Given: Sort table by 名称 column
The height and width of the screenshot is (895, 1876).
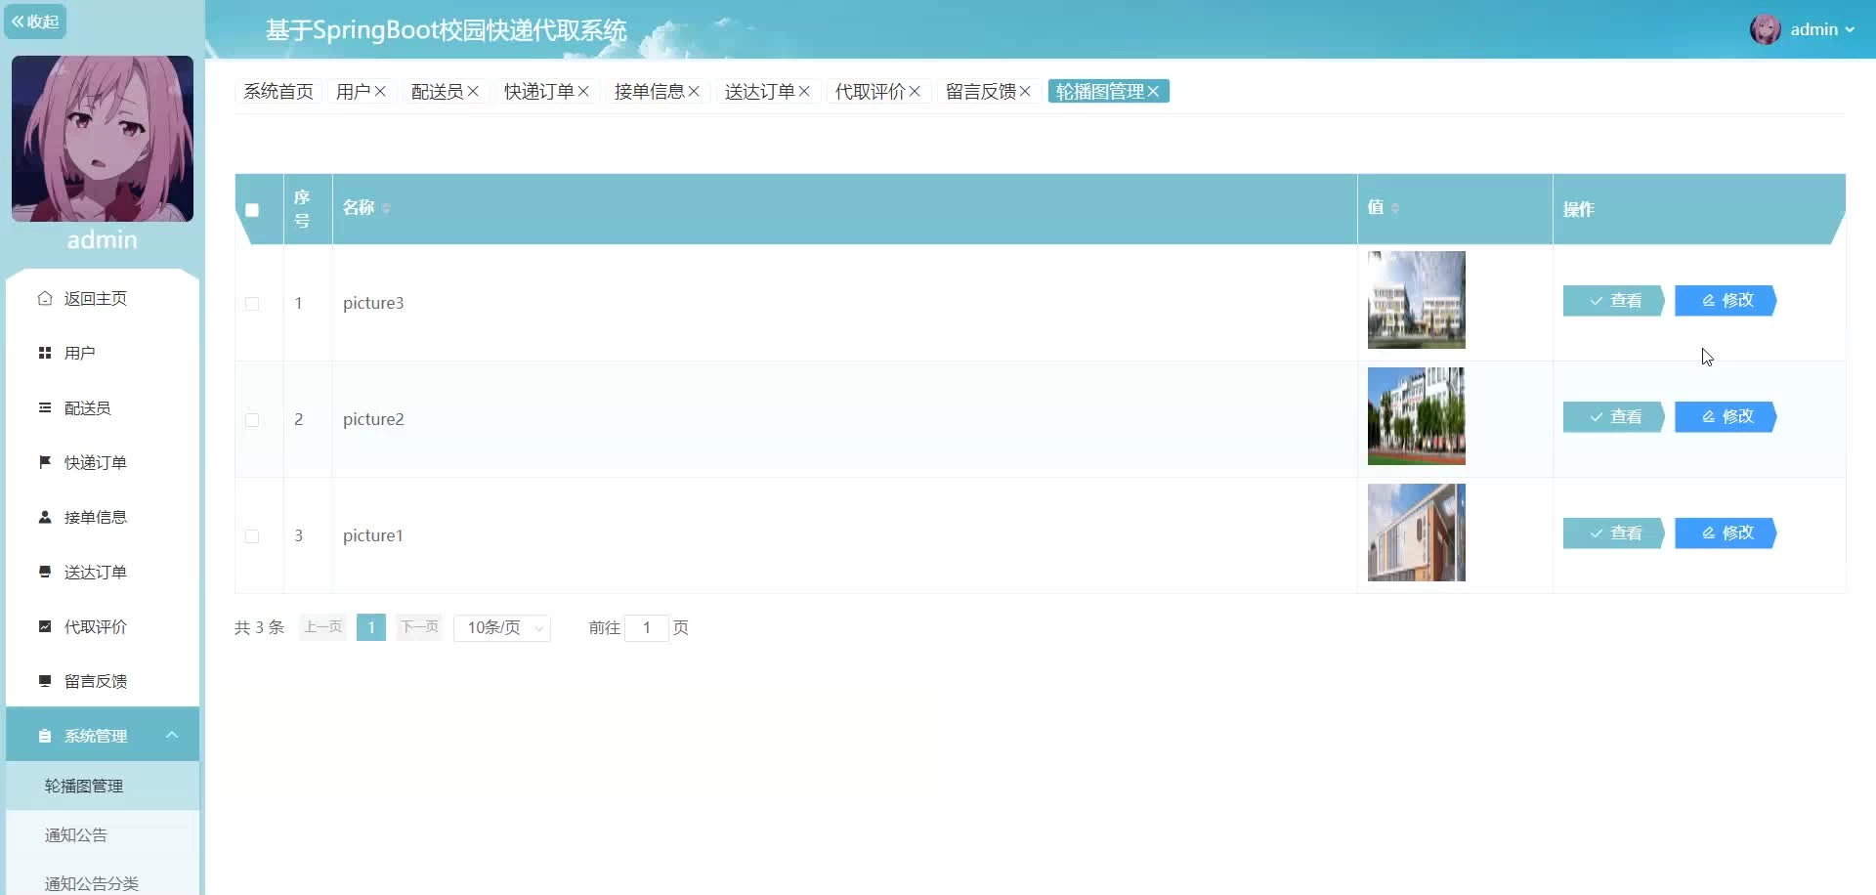Looking at the screenshot, I should click(386, 208).
